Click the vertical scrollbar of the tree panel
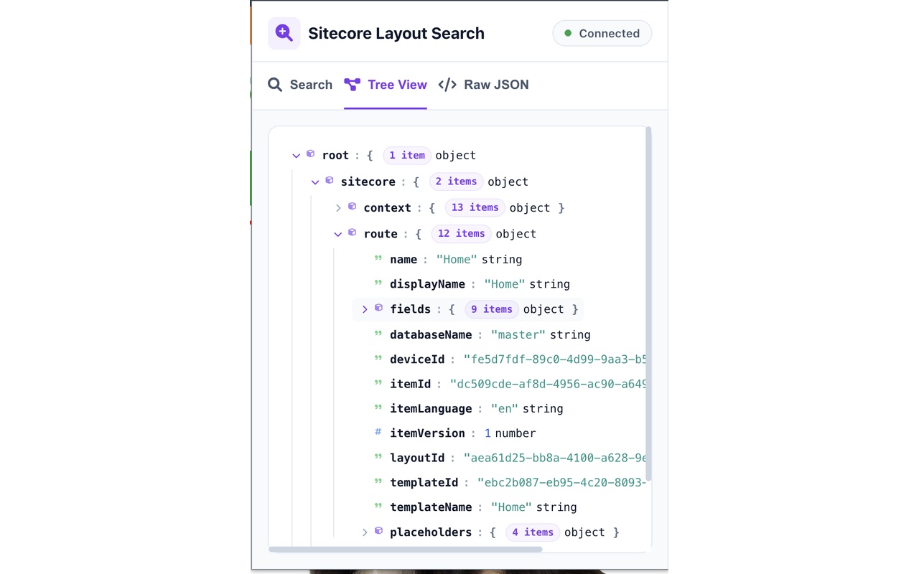Image resolution: width=919 pixels, height=574 pixels. click(x=649, y=304)
